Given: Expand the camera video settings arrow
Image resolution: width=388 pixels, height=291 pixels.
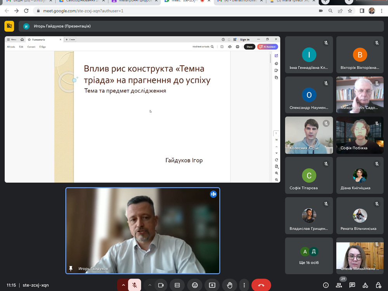Looking at the screenshot, I should (150, 285).
